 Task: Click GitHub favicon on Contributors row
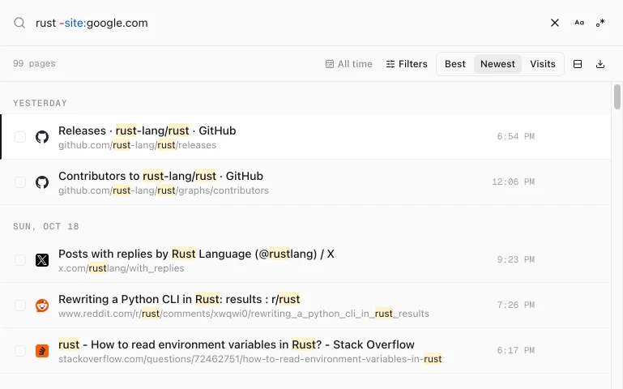(x=42, y=182)
